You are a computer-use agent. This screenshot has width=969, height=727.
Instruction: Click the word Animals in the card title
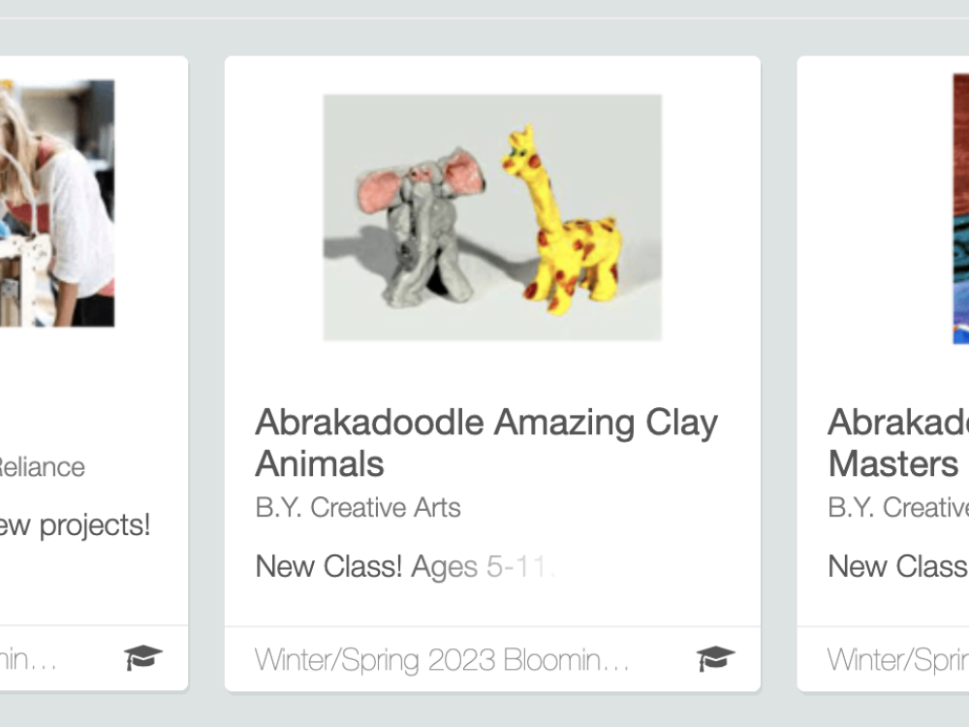(x=320, y=463)
